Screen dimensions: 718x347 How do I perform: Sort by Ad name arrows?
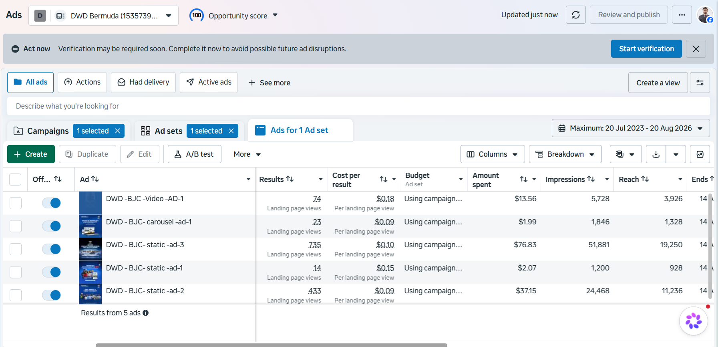95,179
